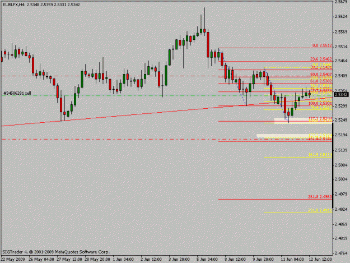Select the yellow 38.2 2.5364 Fibonacci label
Viewport: 350px width, 263px height.
pyautogui.click(x=321, y=86)
